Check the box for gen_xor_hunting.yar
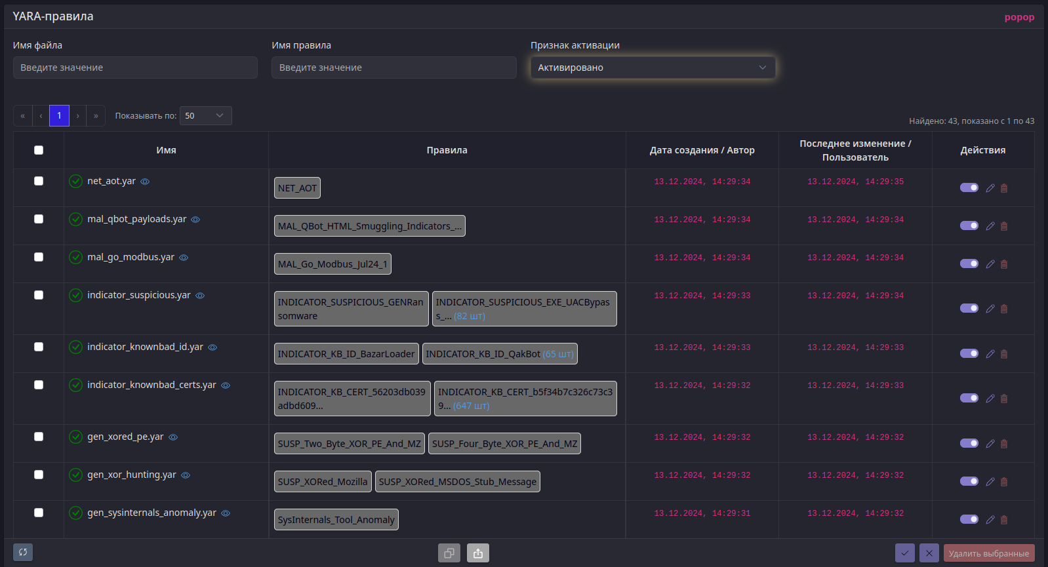Image resolution: width=1048 pixels, height=567 pixels. 39,475
